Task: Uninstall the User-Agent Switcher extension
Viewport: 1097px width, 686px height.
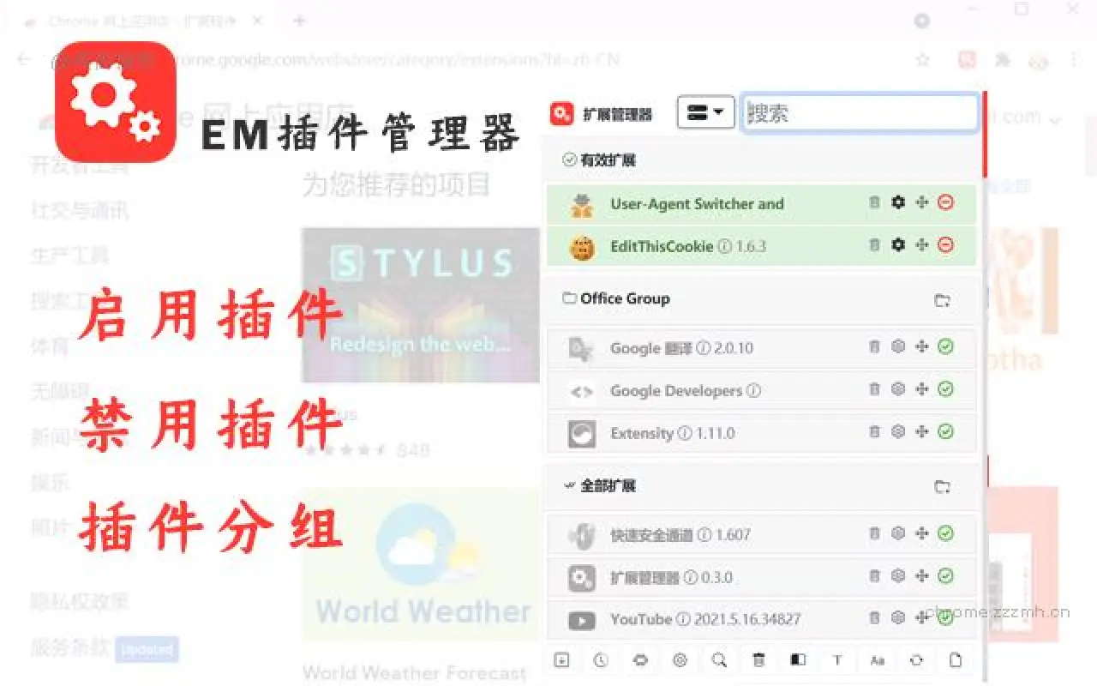Action: point(873,203)
